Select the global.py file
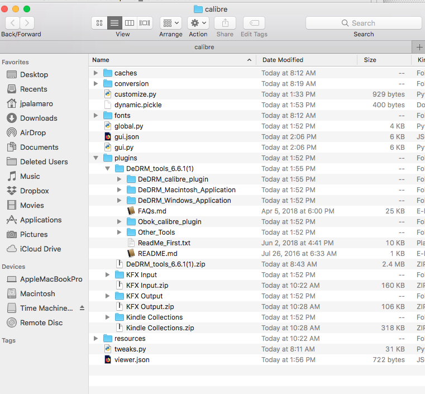The image size is (425, 394). point(129,126)
